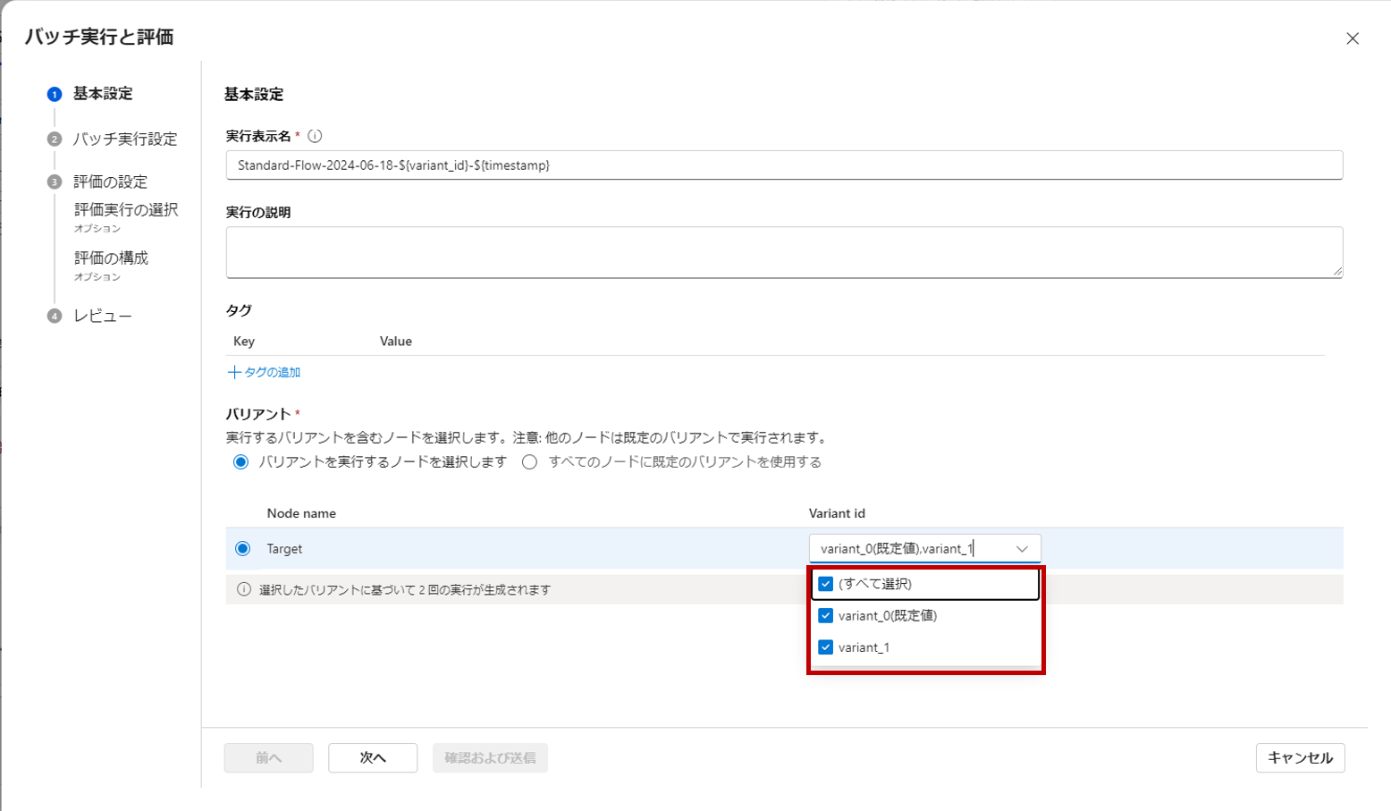
Task: Toggle the (すべて選択) checkbox
Action: (x=827, y=584)
